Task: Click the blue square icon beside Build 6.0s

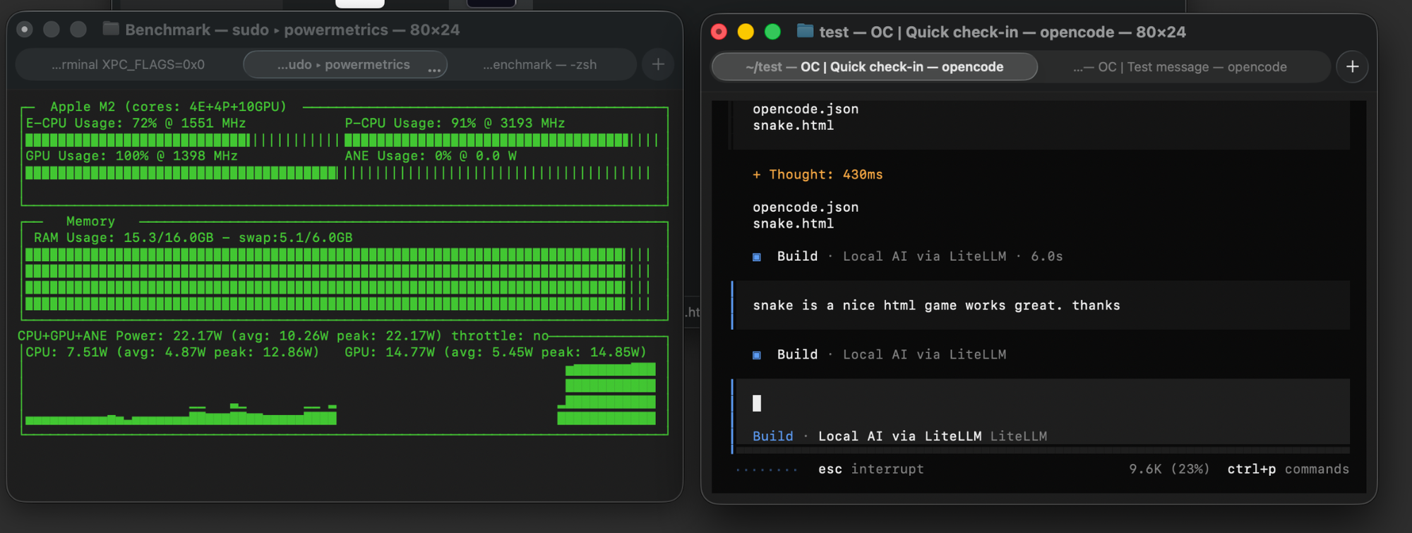Action: pos(757,257)
